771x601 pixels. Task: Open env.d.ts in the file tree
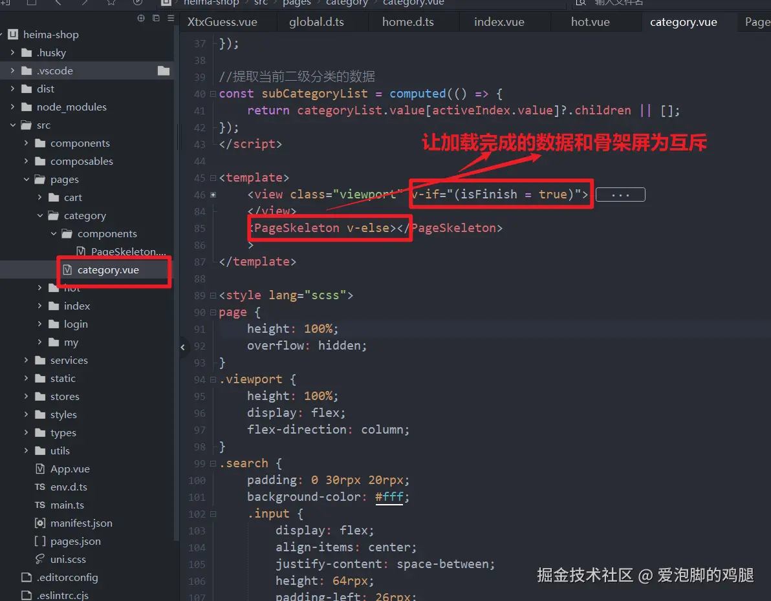coord(69,487)
